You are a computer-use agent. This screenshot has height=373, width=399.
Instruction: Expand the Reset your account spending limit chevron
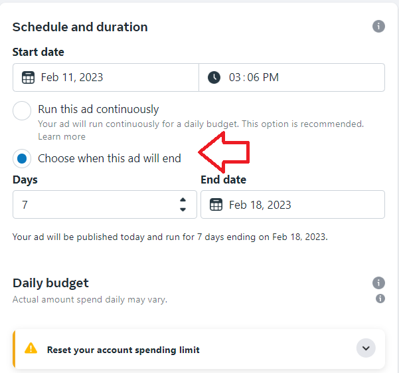366,348
